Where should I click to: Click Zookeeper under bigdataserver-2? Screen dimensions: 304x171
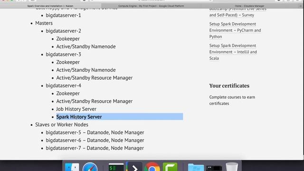[68, 39]
